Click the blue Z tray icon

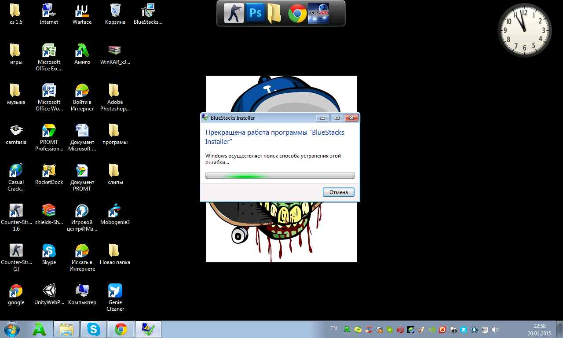point(463,329)
